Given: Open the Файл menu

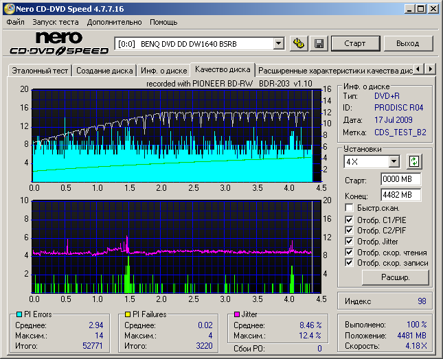Looking at the screenshot, I should pos(15,22).
